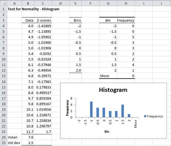171x146 pixels.
Task: Select the std dev value 2.5
Action: tap(28, 143)
